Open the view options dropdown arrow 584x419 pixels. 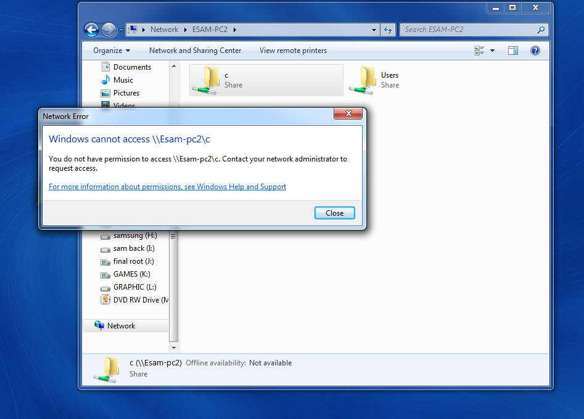point(492,51)
